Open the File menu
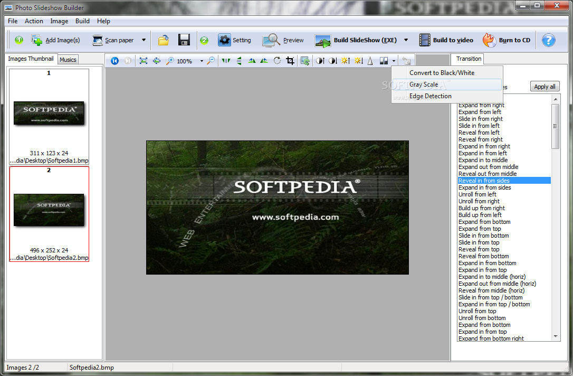Screen dimensions: 573x376 tap(13, 21)
